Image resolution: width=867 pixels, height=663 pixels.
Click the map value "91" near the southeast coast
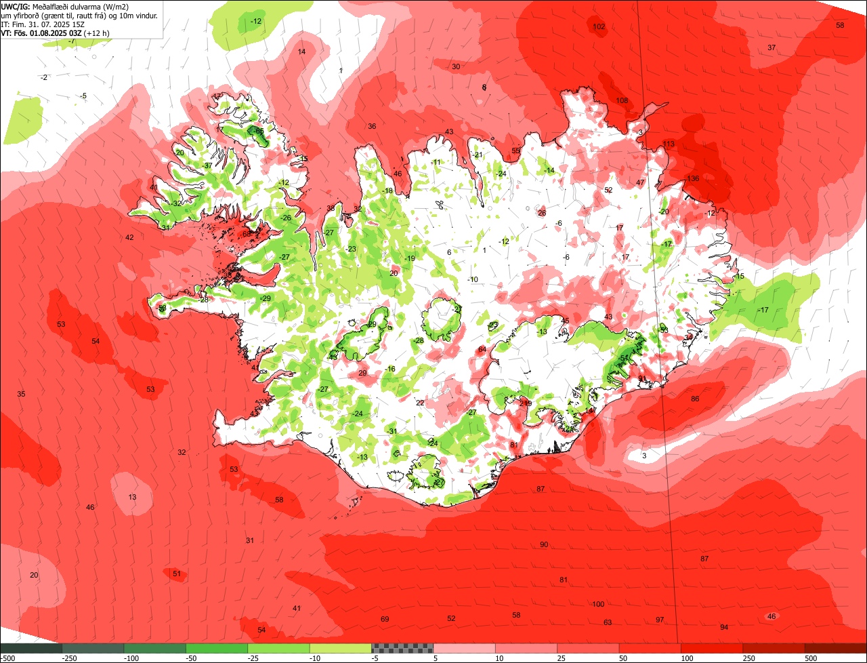click(642, 378)
